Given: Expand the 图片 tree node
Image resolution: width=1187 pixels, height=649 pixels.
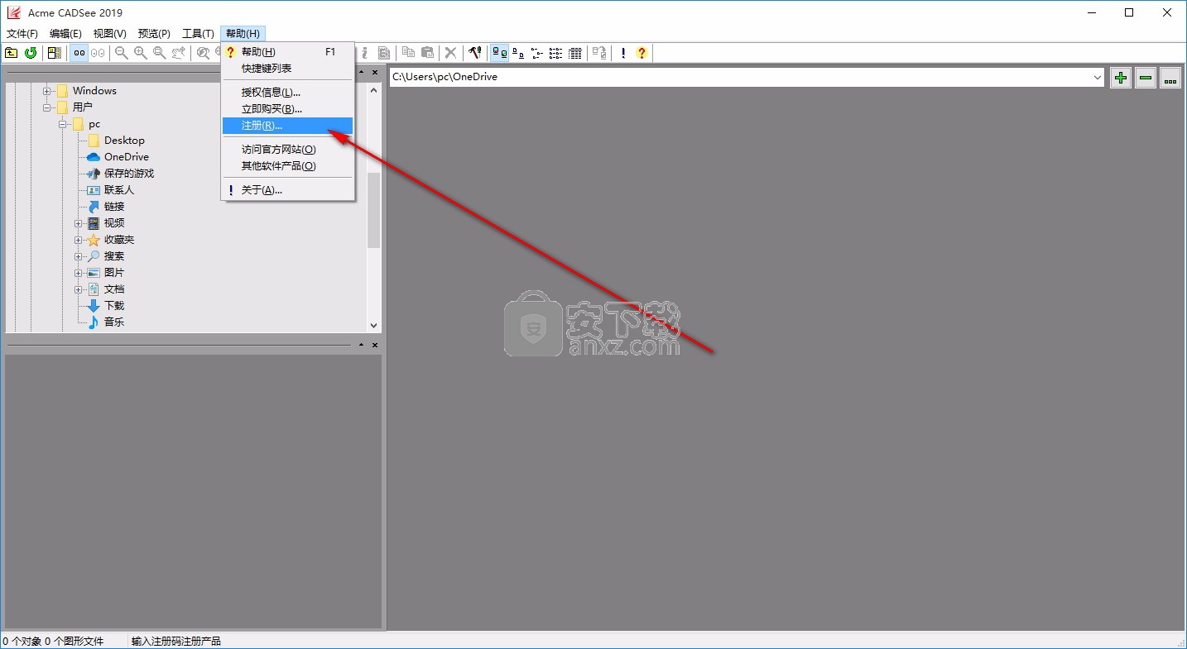Looking at the screenshot, I should pyautogui.click(x=79, y=273).
